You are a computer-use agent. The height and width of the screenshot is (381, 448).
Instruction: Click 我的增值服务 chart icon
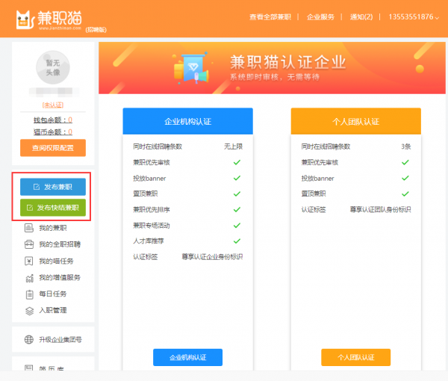29,277
